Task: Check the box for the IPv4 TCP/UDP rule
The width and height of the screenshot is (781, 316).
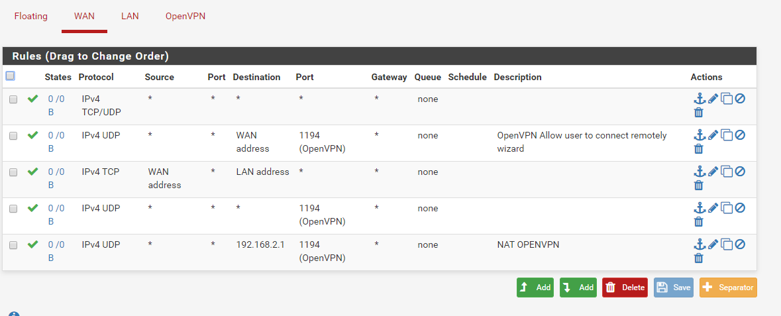Action: pyautogui.click(x=13, y=99)
